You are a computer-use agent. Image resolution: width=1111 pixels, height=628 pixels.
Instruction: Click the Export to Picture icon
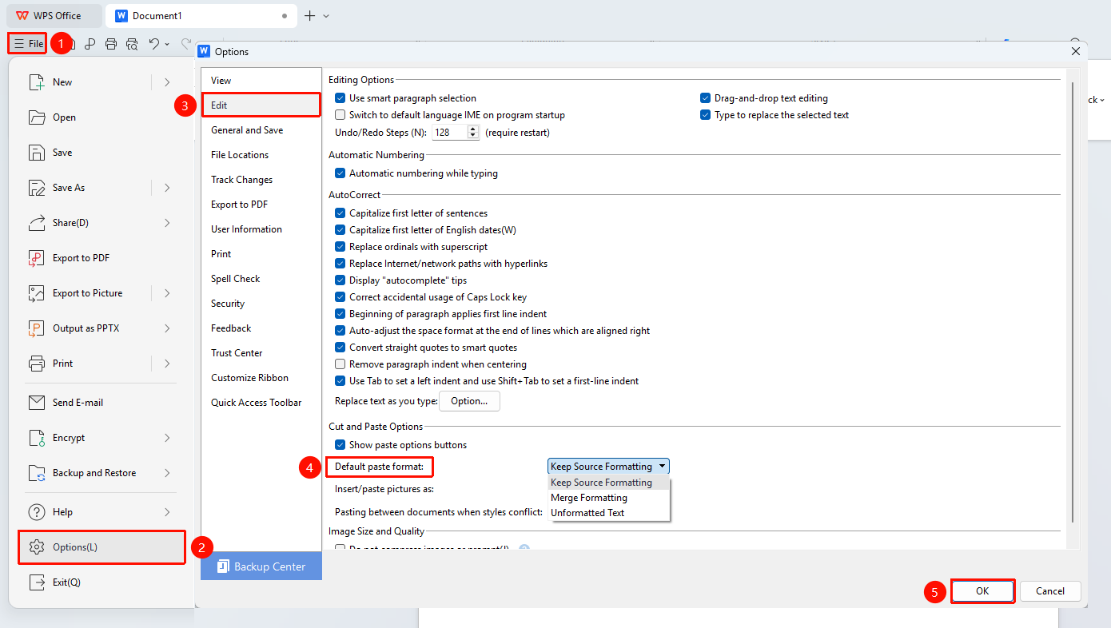click(x=37, y=293)
